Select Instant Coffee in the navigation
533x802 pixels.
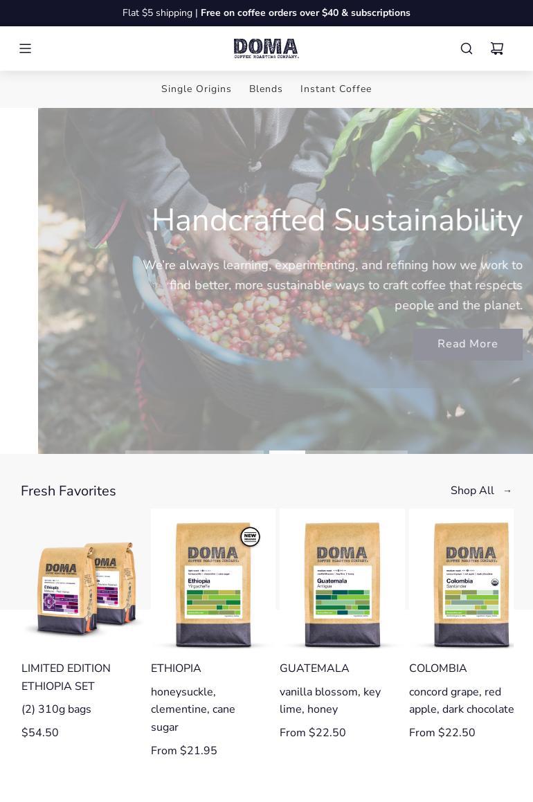336,89
